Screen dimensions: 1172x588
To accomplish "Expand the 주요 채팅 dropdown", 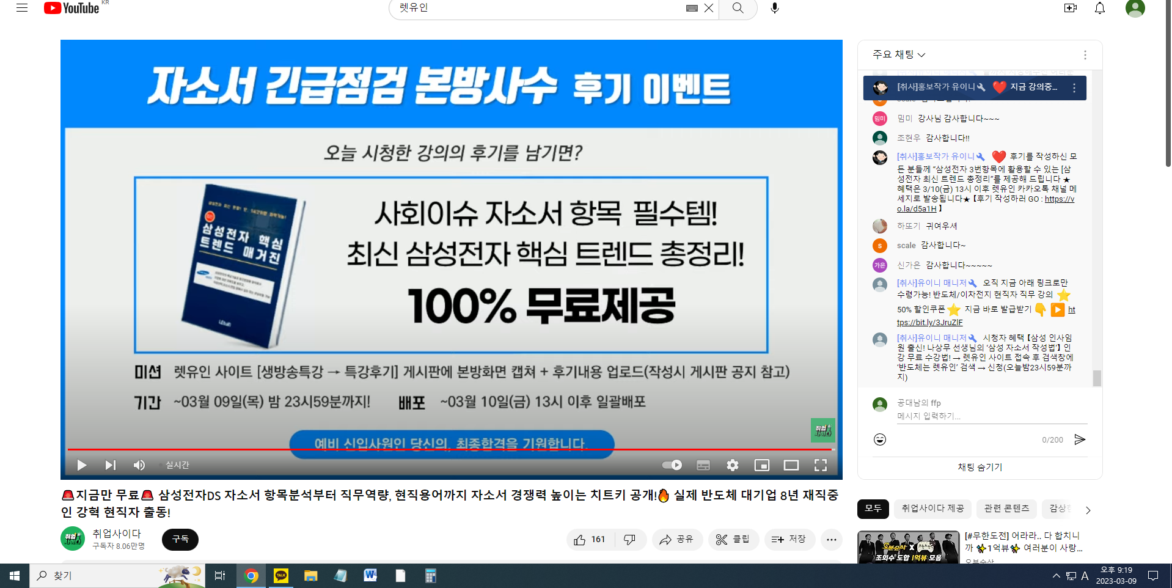I will point(899,54).
